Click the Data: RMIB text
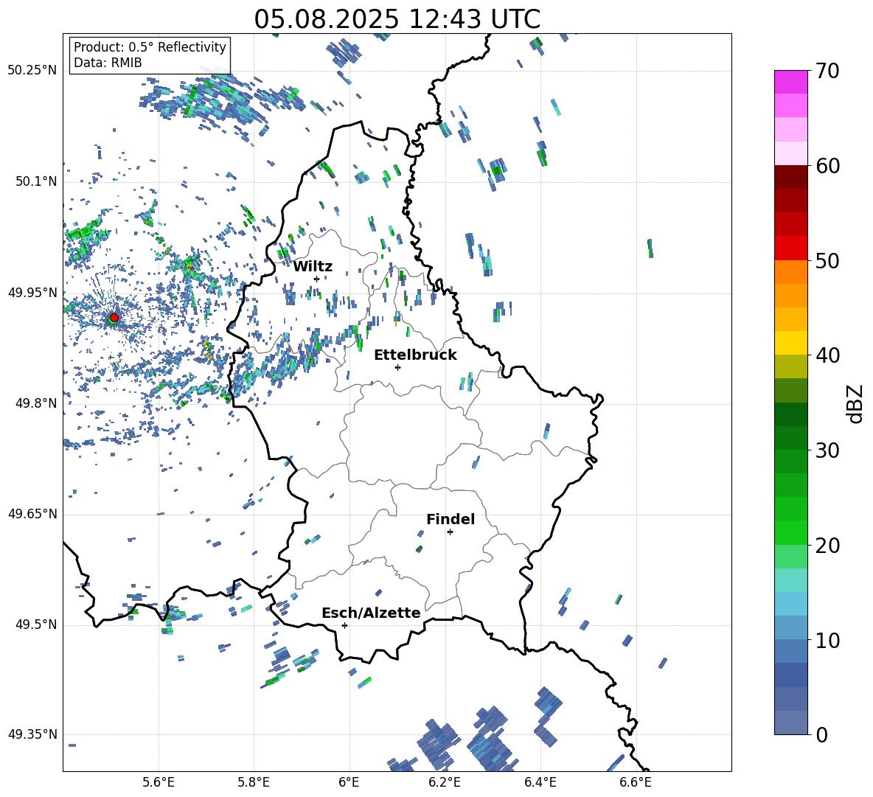This screenshot has width=873, height=797. coord(108,63)
